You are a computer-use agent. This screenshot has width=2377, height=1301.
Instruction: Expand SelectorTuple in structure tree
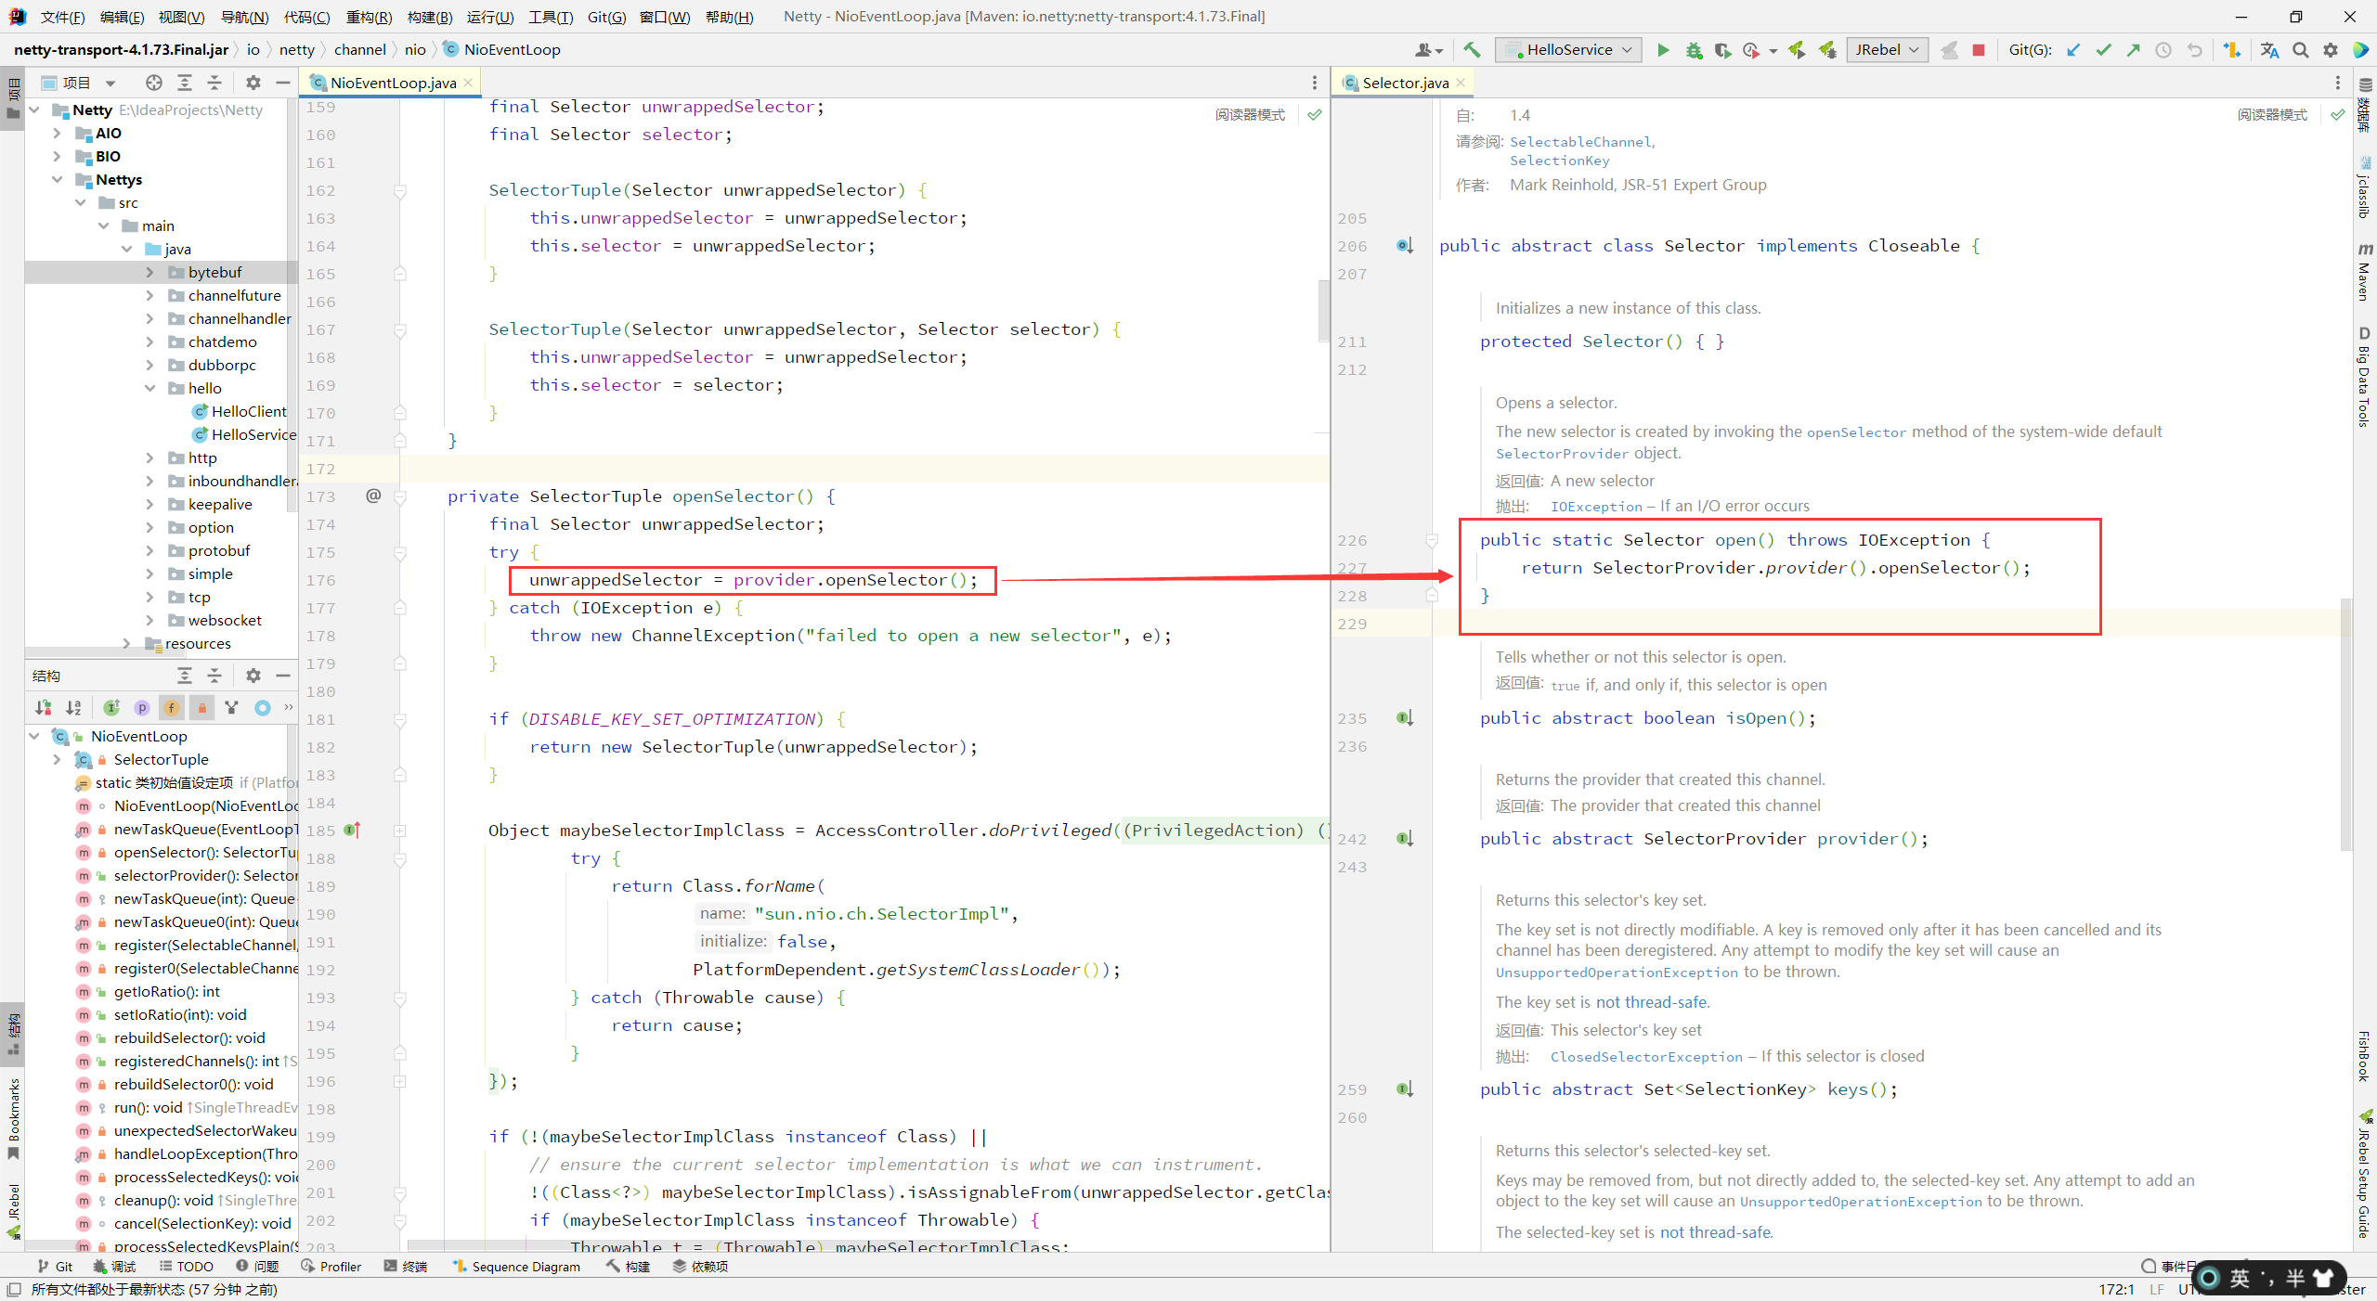click(x=57, y=759)
